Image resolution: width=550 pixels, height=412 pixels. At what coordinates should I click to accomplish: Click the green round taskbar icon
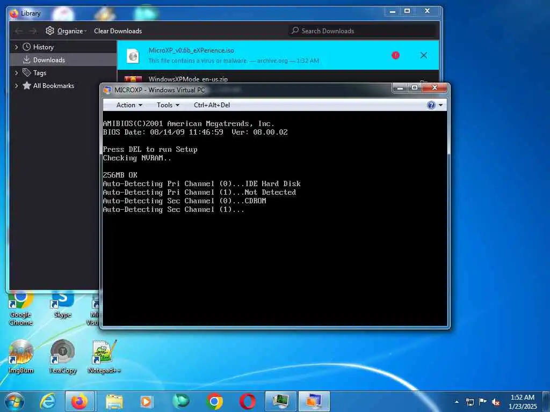tap(181, 401)
